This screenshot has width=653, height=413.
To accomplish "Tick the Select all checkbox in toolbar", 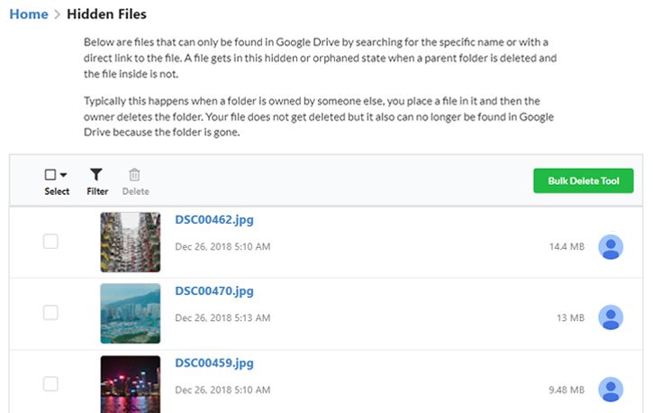I will click(x=50, y=175).
